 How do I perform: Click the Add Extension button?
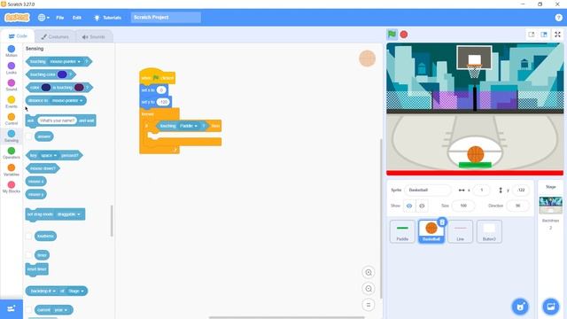[12, 308]
